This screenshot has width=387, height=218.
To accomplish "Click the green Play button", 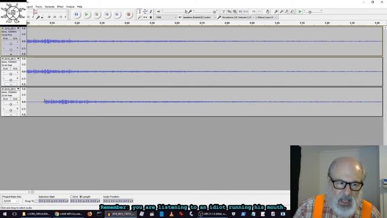I will point(86,15).
